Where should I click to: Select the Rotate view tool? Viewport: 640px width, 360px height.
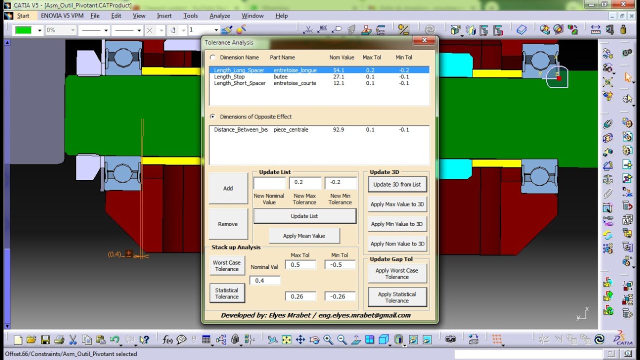(x=314, y=340)
